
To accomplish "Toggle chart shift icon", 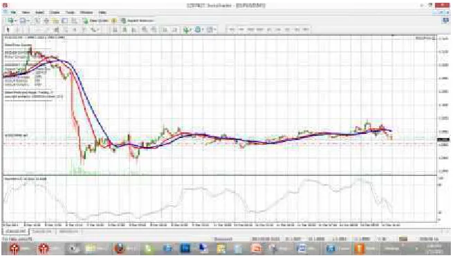I will [x=174, y=30].
